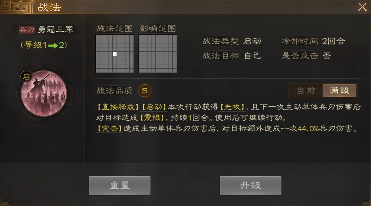371x206 pixels.
Task: Click the 兵刃 red type tag
Action: tap(27, 29)
